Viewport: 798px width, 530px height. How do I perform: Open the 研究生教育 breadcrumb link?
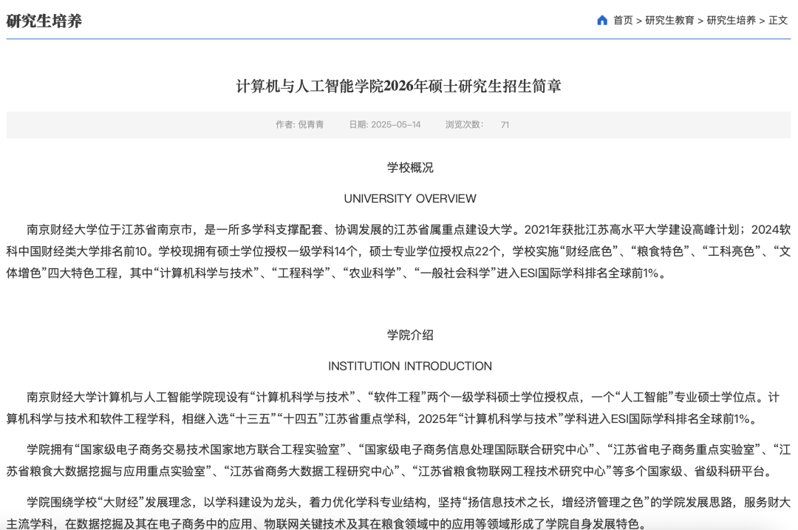(671, 20)
